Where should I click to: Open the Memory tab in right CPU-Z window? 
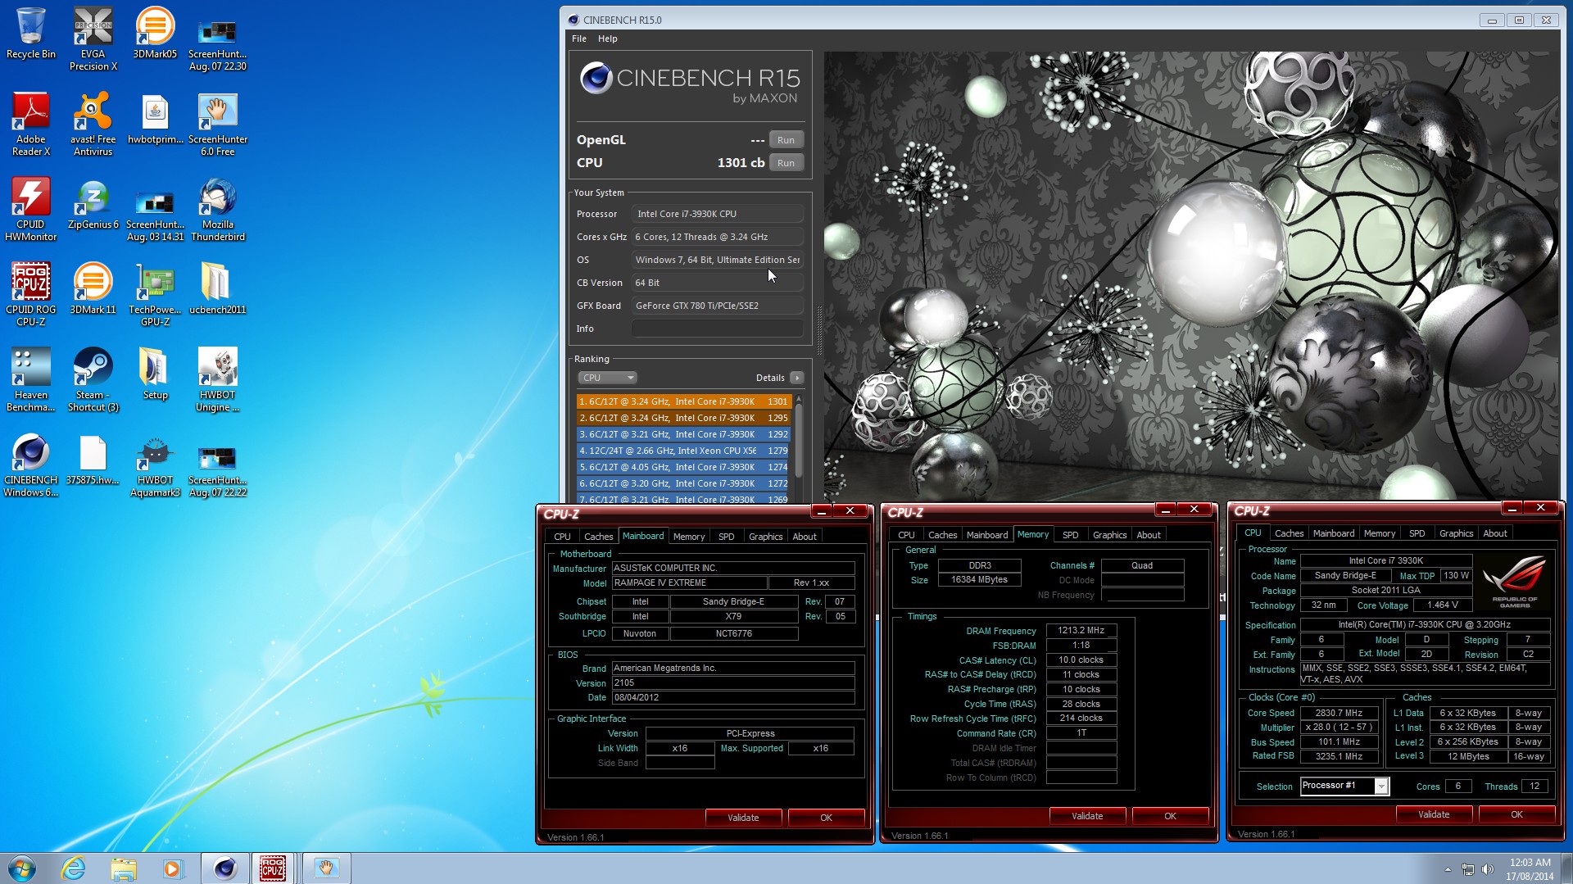[1380, 533]
